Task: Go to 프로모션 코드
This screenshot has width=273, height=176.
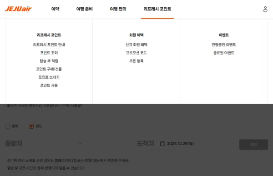Action: (x=136, y=53)
